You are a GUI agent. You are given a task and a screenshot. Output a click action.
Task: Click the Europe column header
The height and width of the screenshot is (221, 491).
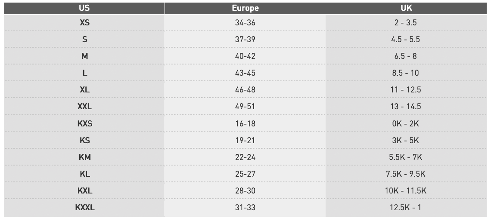click(245, 8)
